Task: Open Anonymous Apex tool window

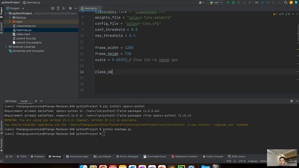Action: [x=78, y=157]
